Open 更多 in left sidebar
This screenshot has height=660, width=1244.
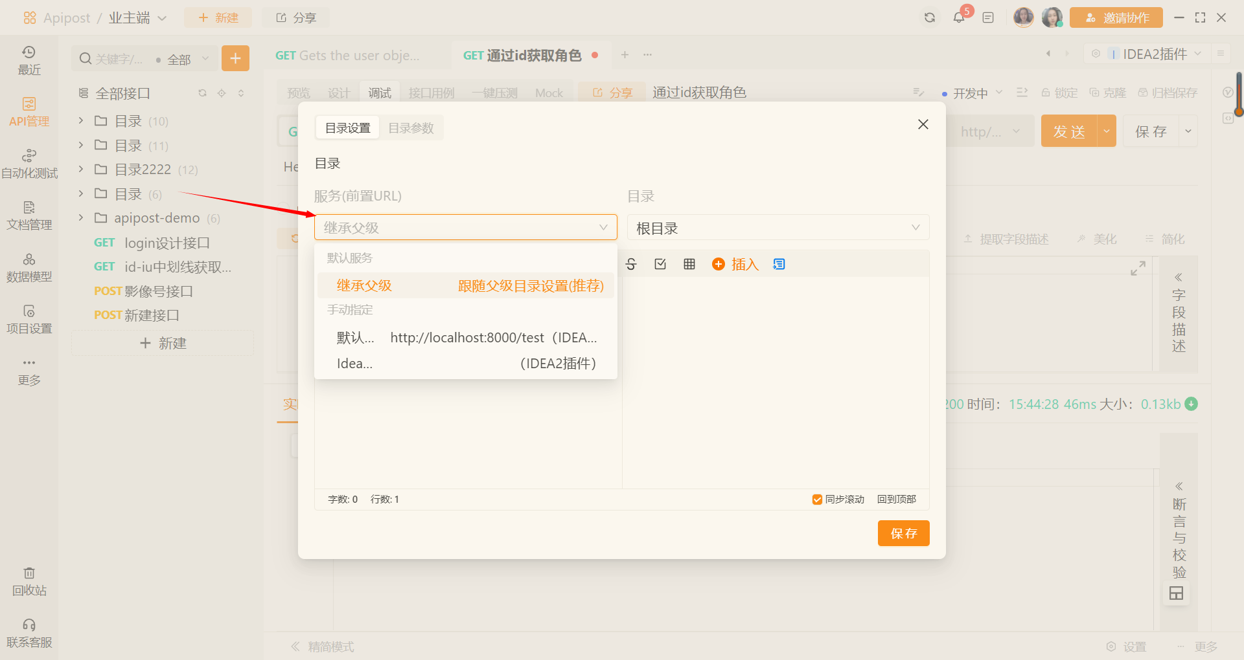(29, 371)
